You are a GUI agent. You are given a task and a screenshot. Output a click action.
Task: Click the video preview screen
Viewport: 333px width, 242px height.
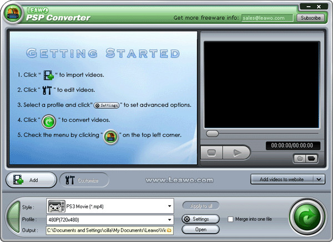261,85
